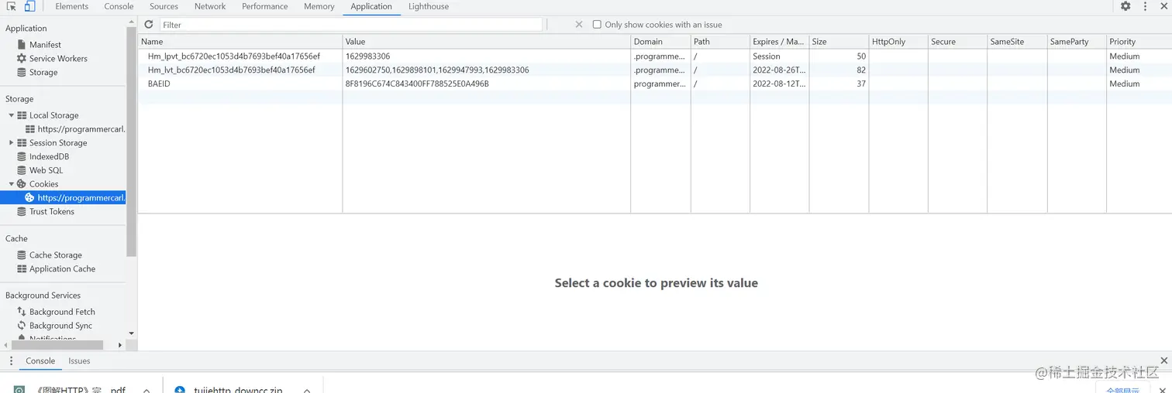
Task: Collapse the Local Storage tree arrow
Action: pos(12,115)
